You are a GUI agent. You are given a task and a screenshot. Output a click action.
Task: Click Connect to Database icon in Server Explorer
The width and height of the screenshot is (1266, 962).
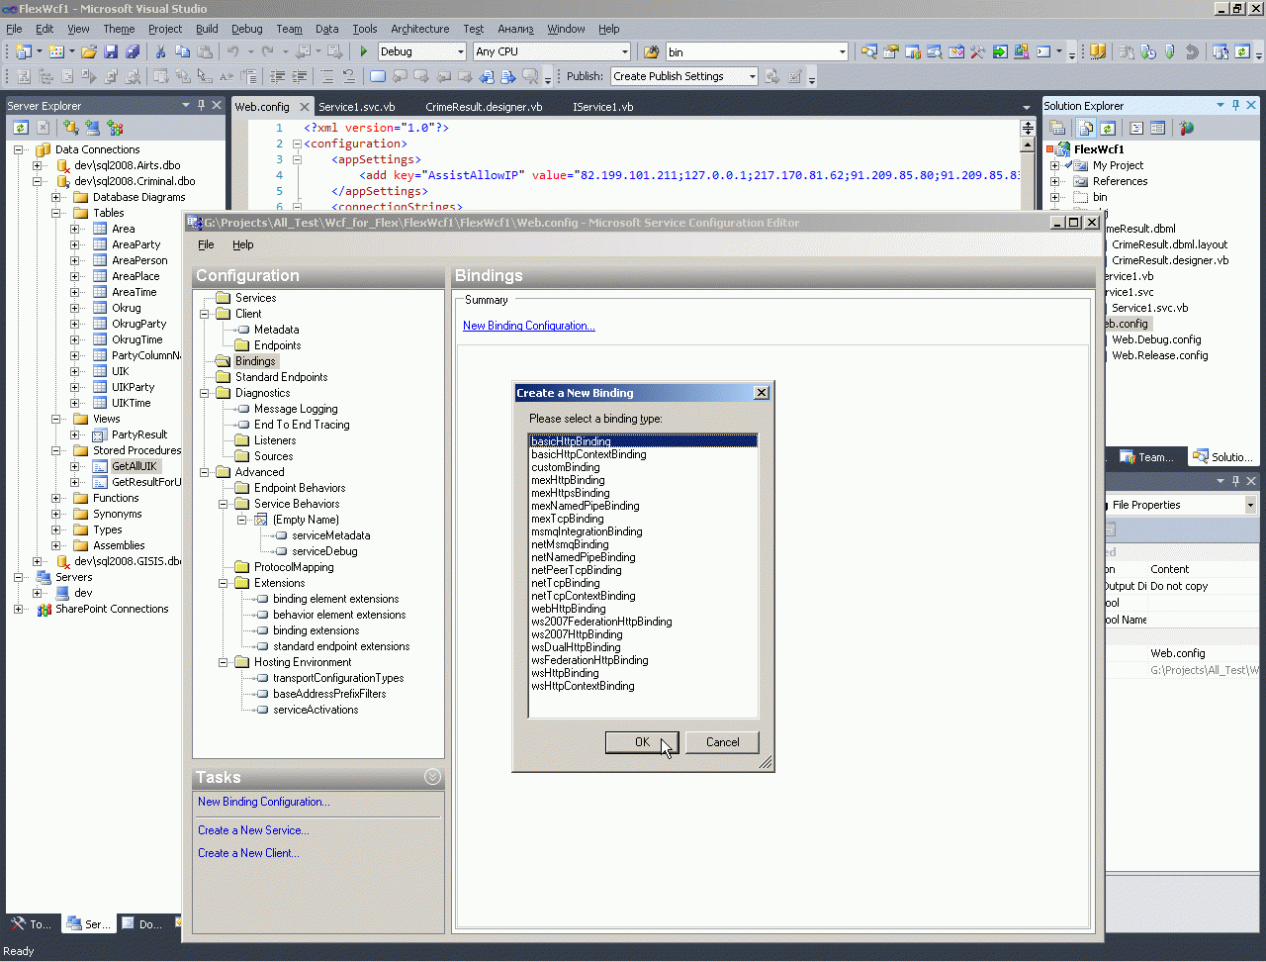[x=70, y=128]
